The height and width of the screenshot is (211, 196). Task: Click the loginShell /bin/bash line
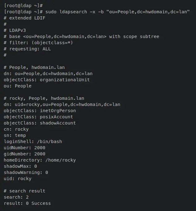(33, 141)
